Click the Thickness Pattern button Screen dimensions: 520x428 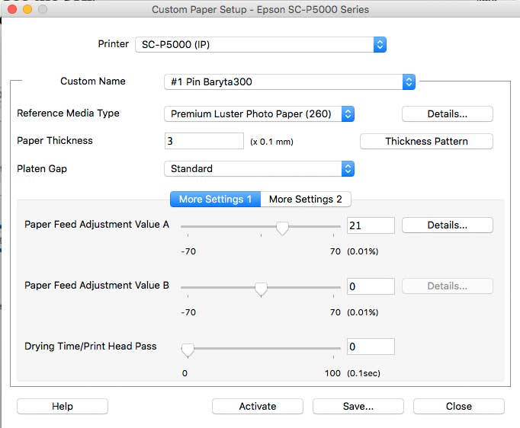[x=426, y=142]
